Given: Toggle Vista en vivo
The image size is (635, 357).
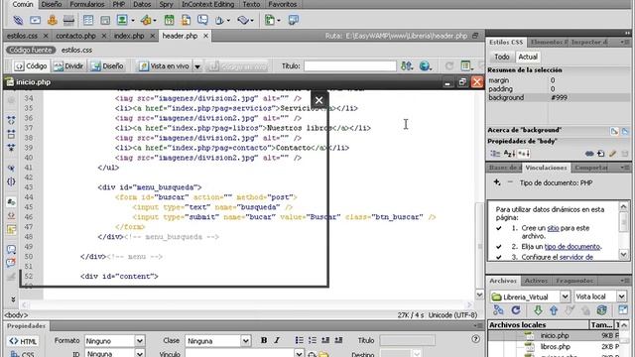Looking at the screenshot, I should coord(165,66).
